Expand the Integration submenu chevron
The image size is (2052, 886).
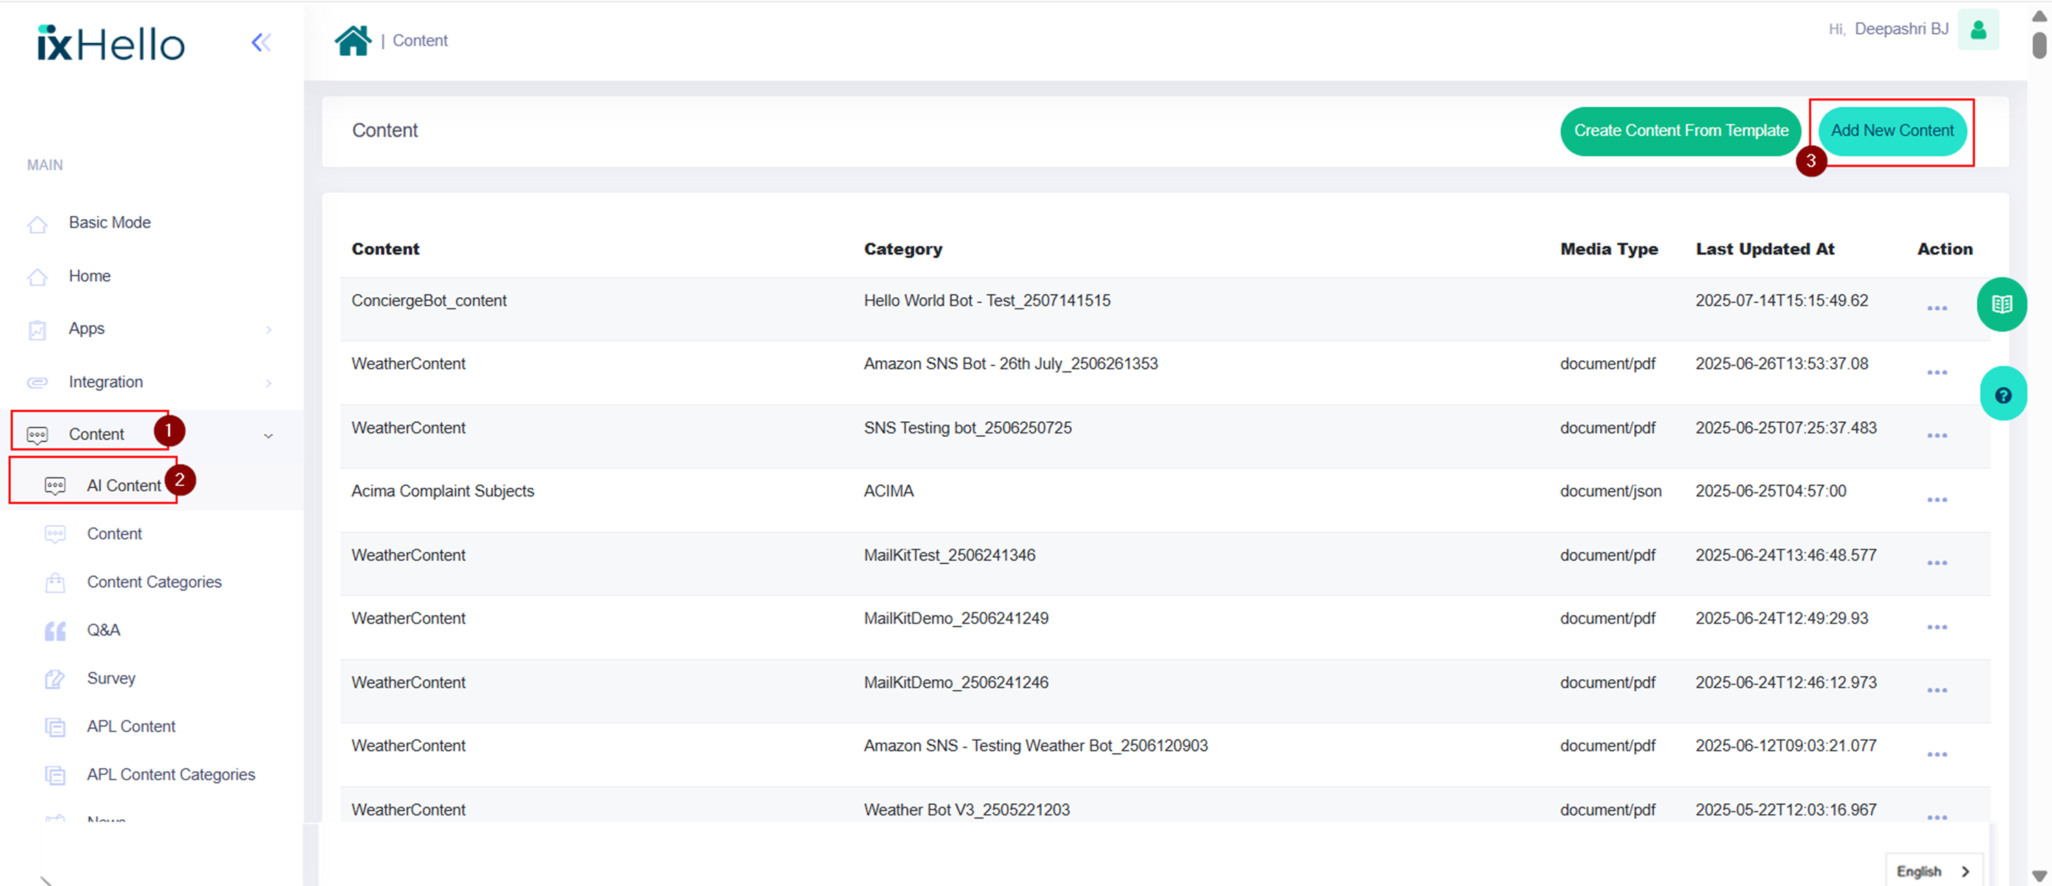[x=268, y=383]
